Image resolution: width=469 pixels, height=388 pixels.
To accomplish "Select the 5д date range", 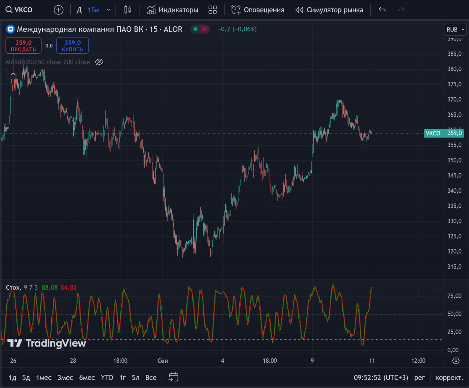I will click(x=26, y=377).
